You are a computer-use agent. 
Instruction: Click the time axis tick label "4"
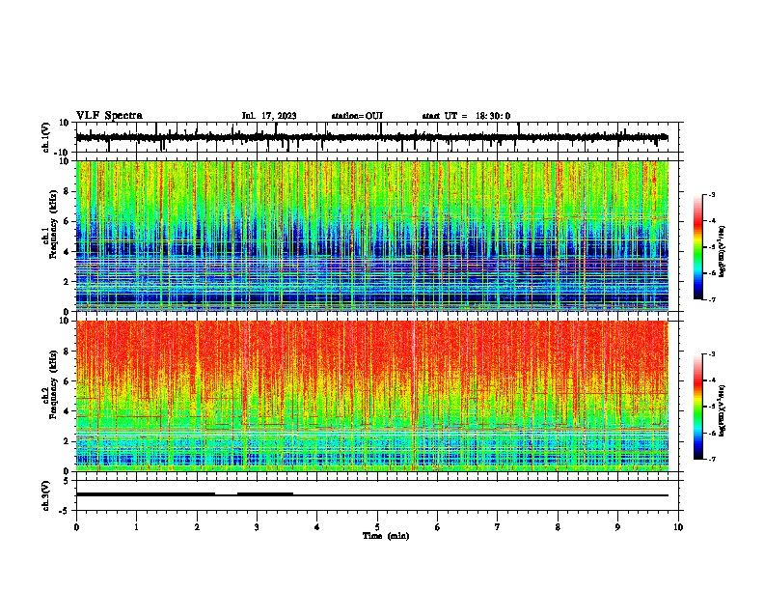[317, 527]
